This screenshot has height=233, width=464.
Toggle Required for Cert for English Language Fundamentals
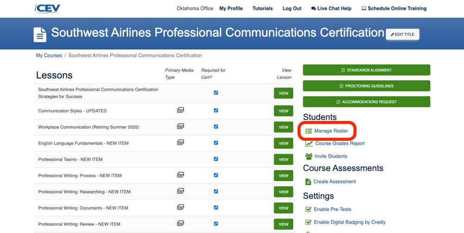coord(216,143)
